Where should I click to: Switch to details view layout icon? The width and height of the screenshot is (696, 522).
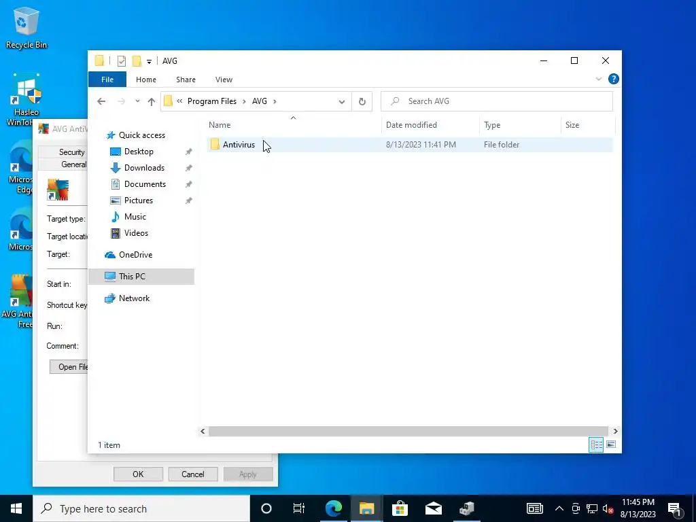coord(596,445)
